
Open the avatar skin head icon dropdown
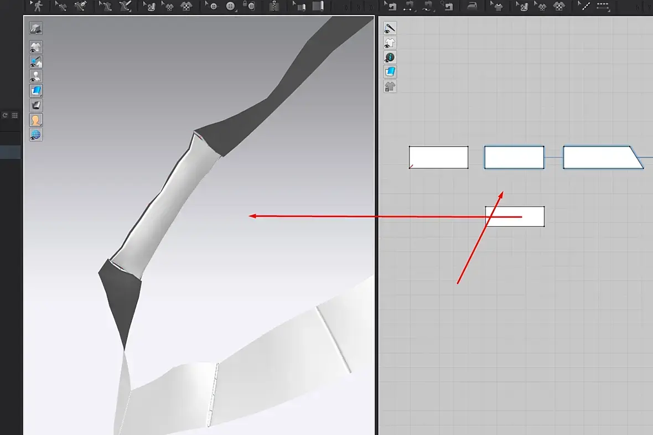(x=36, y=120)
